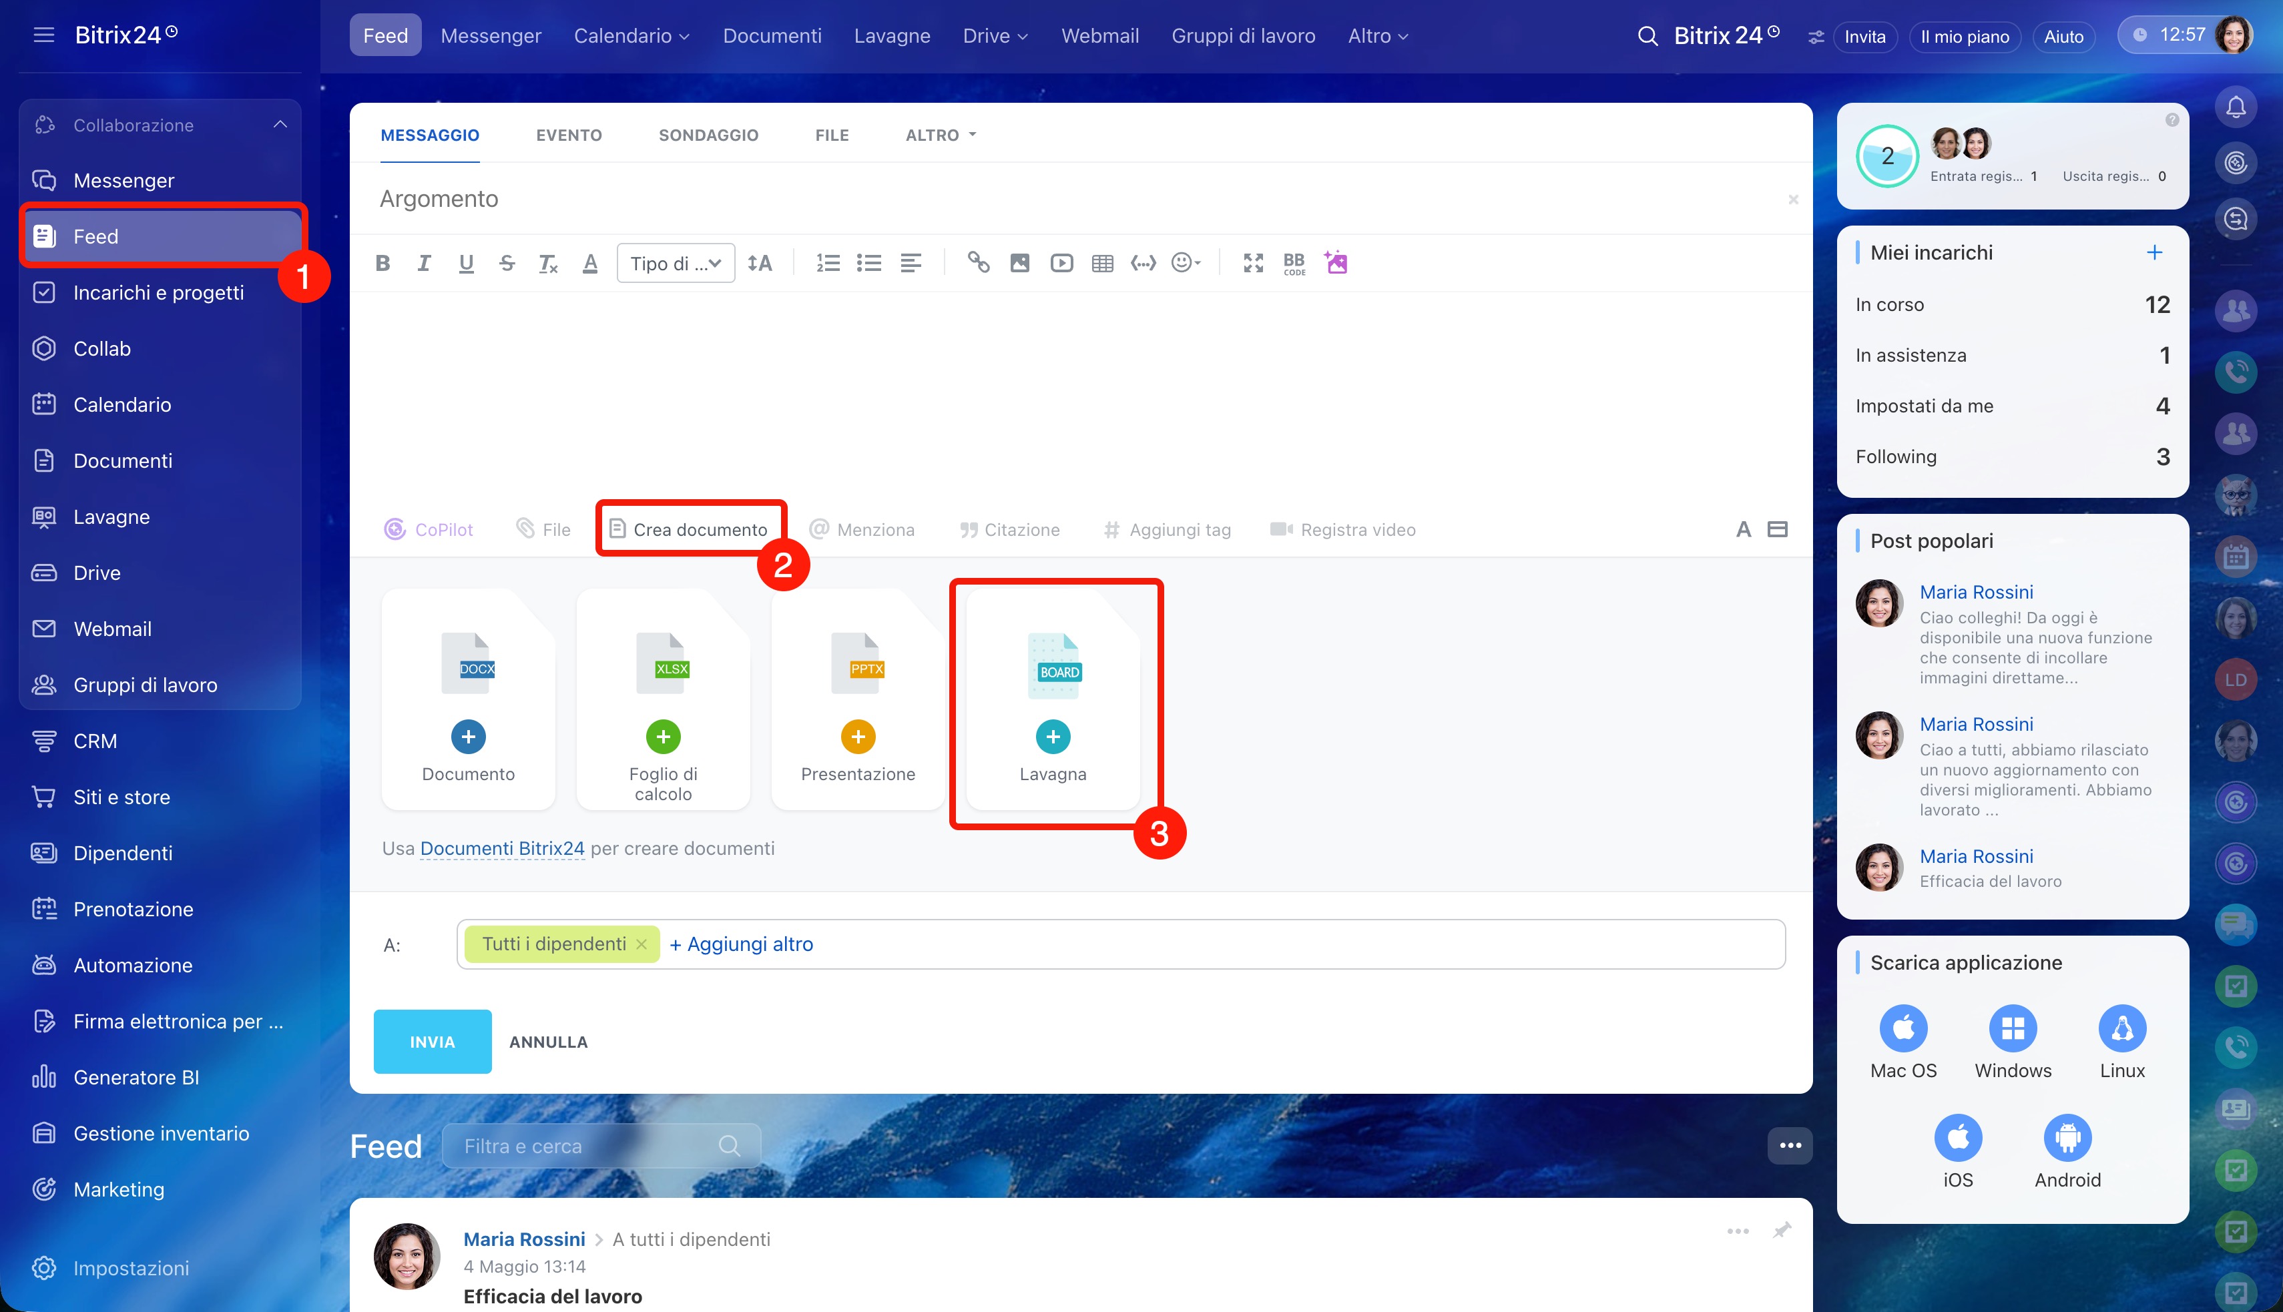Expand the Calendario menu in top bar
Viewport: 2283px width, 1312px height.
(631, 36)
